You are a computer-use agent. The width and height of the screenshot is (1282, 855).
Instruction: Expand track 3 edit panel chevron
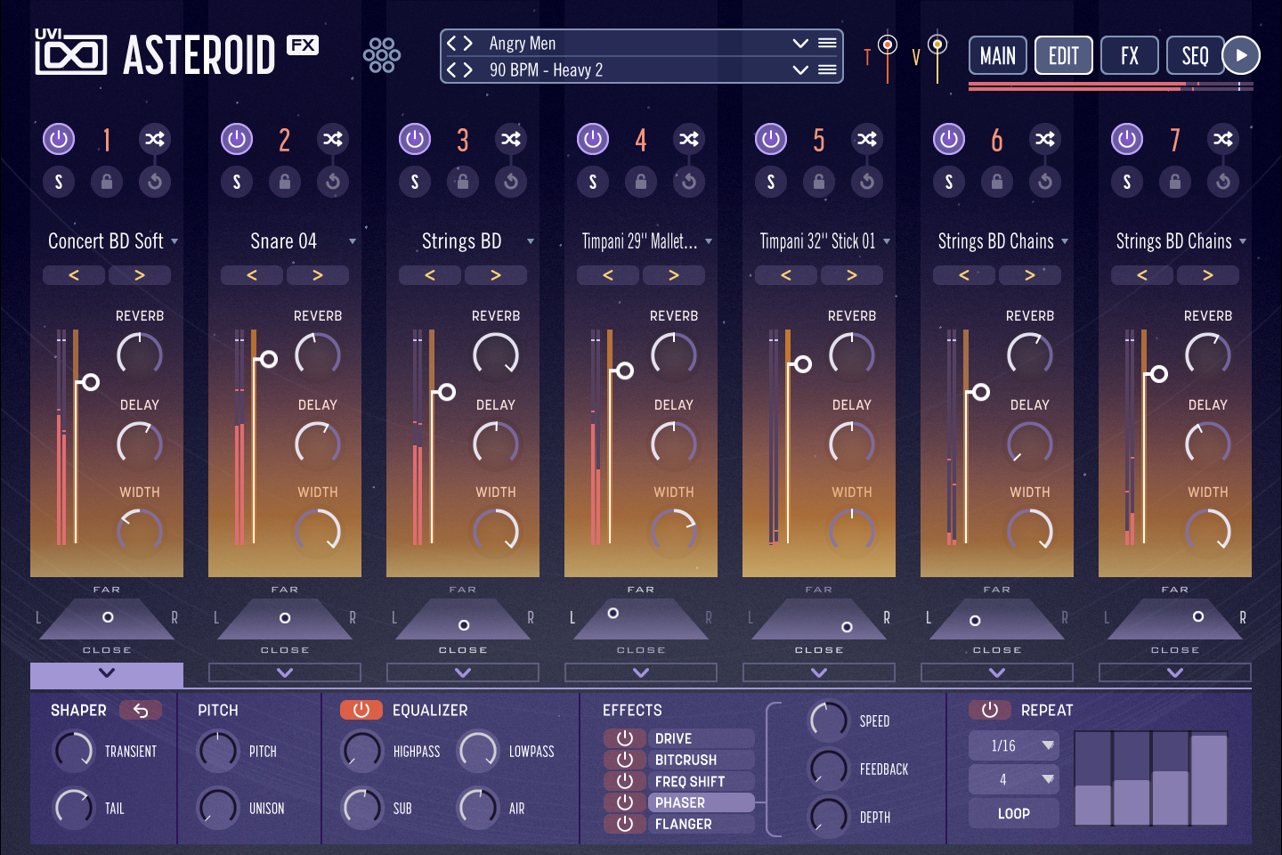[463, 672]
